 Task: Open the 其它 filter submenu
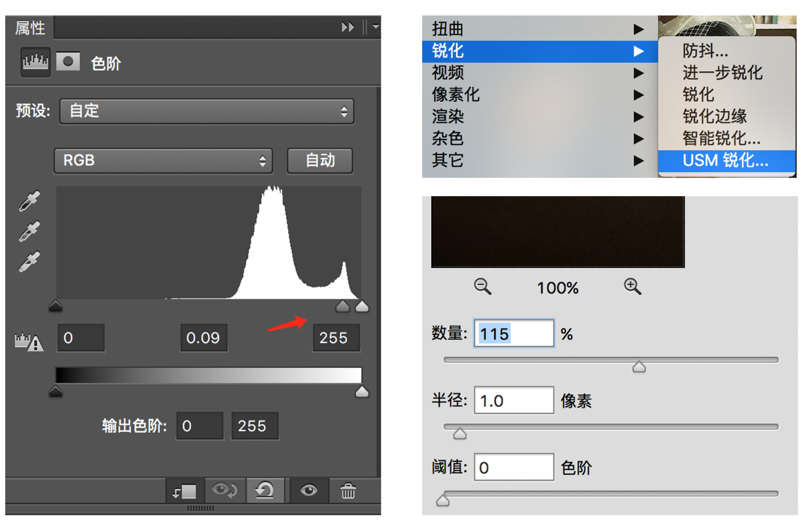click(x=540, y=159)
